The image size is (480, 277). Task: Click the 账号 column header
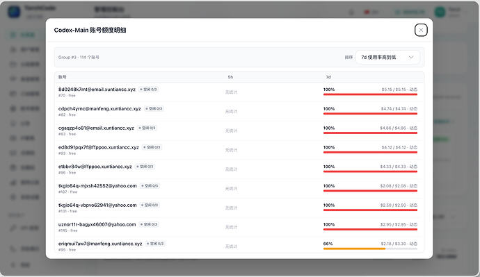click(x=63, y=77)
